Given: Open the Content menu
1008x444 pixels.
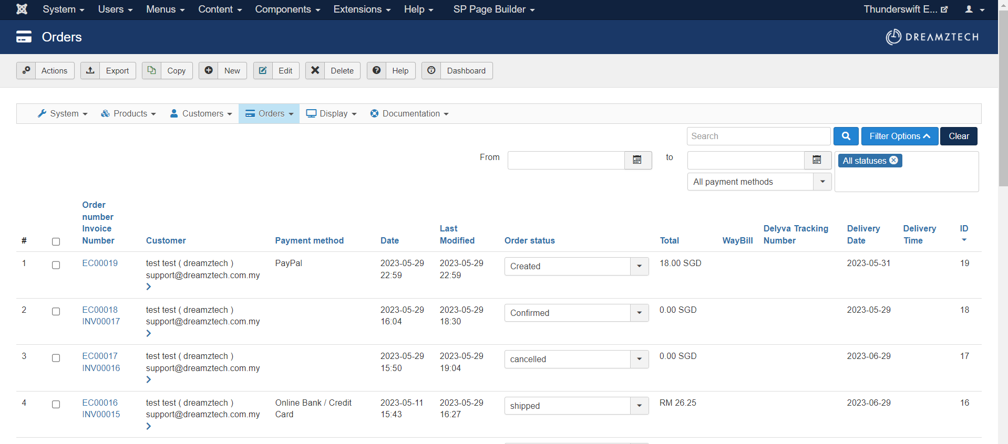Looking at the screenshot, I should (220, 9).
